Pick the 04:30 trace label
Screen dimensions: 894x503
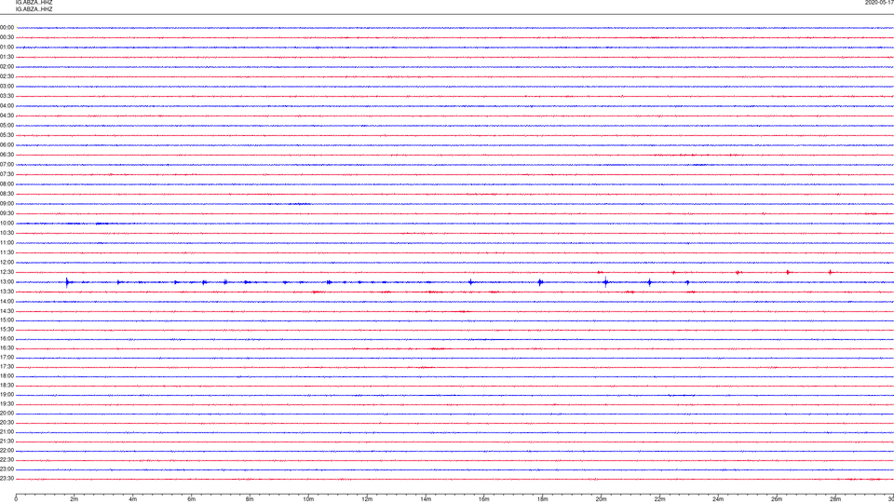(x=7, y=116)
